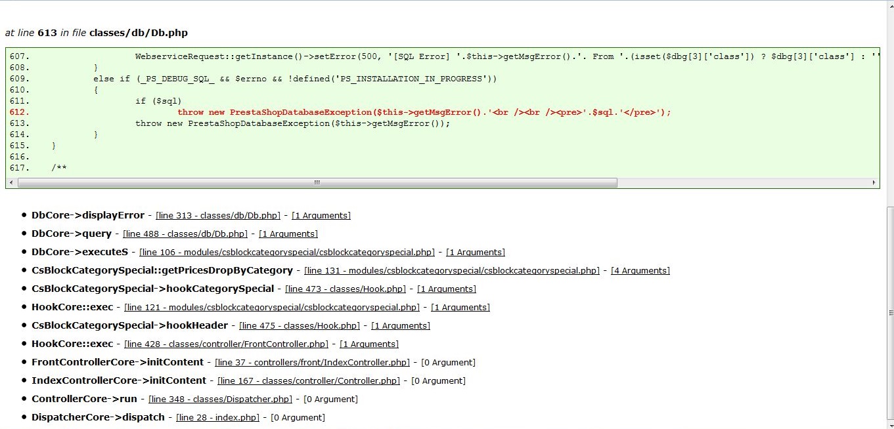Open link line 167 - classes/controller/Controller.php

[x=309, y=380]
